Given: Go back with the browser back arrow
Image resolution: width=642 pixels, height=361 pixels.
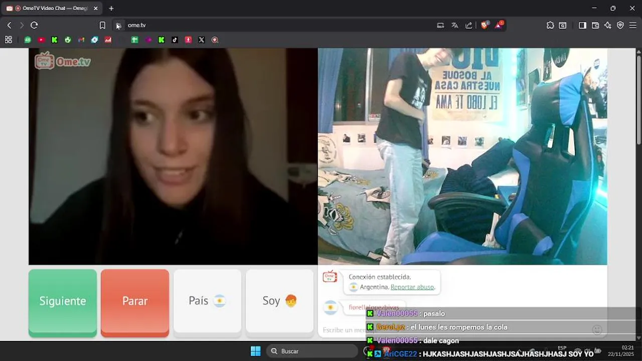Looking at the screenshot, I should click(x=9, y=25).
